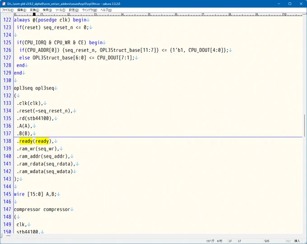Click '.reset(~seq_reset_n),' on line 134

[x=45, y=111]
